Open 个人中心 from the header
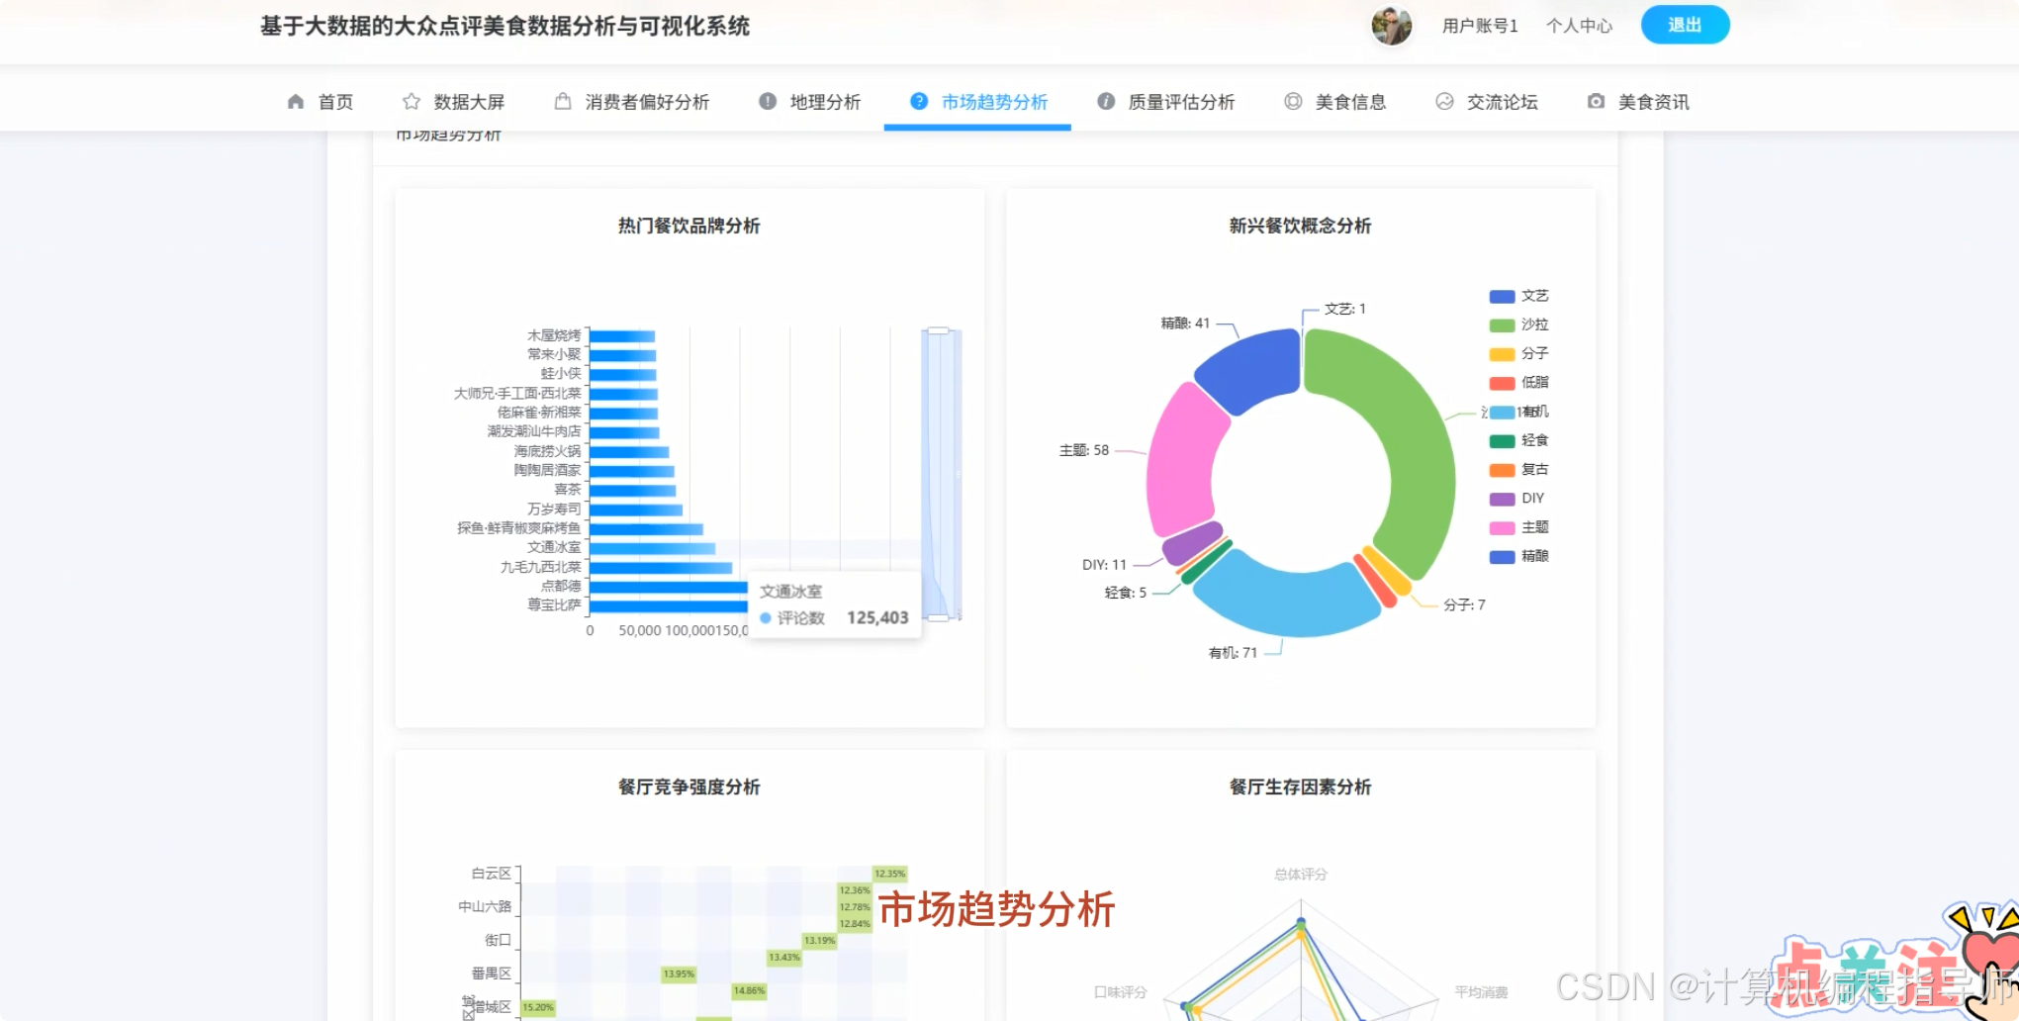 [x=1579, y=27]
